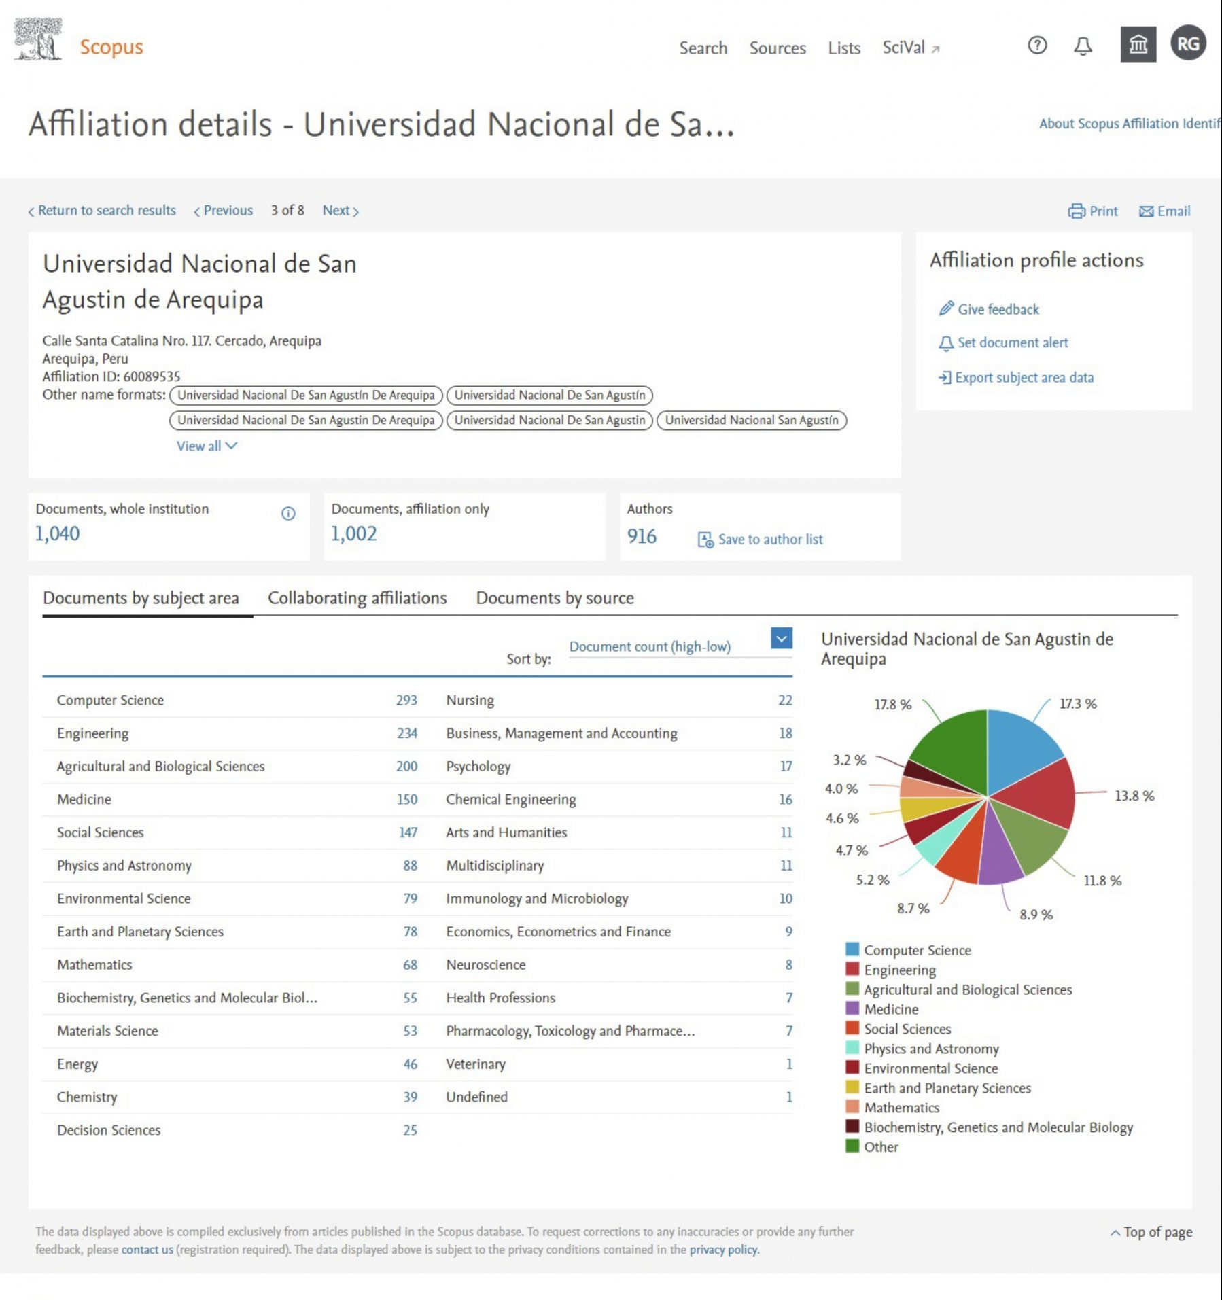The width and height of the screenshot is (1222, 1300).
Task: Open Sources in top navigation
Action: click(x=778, y=48)
